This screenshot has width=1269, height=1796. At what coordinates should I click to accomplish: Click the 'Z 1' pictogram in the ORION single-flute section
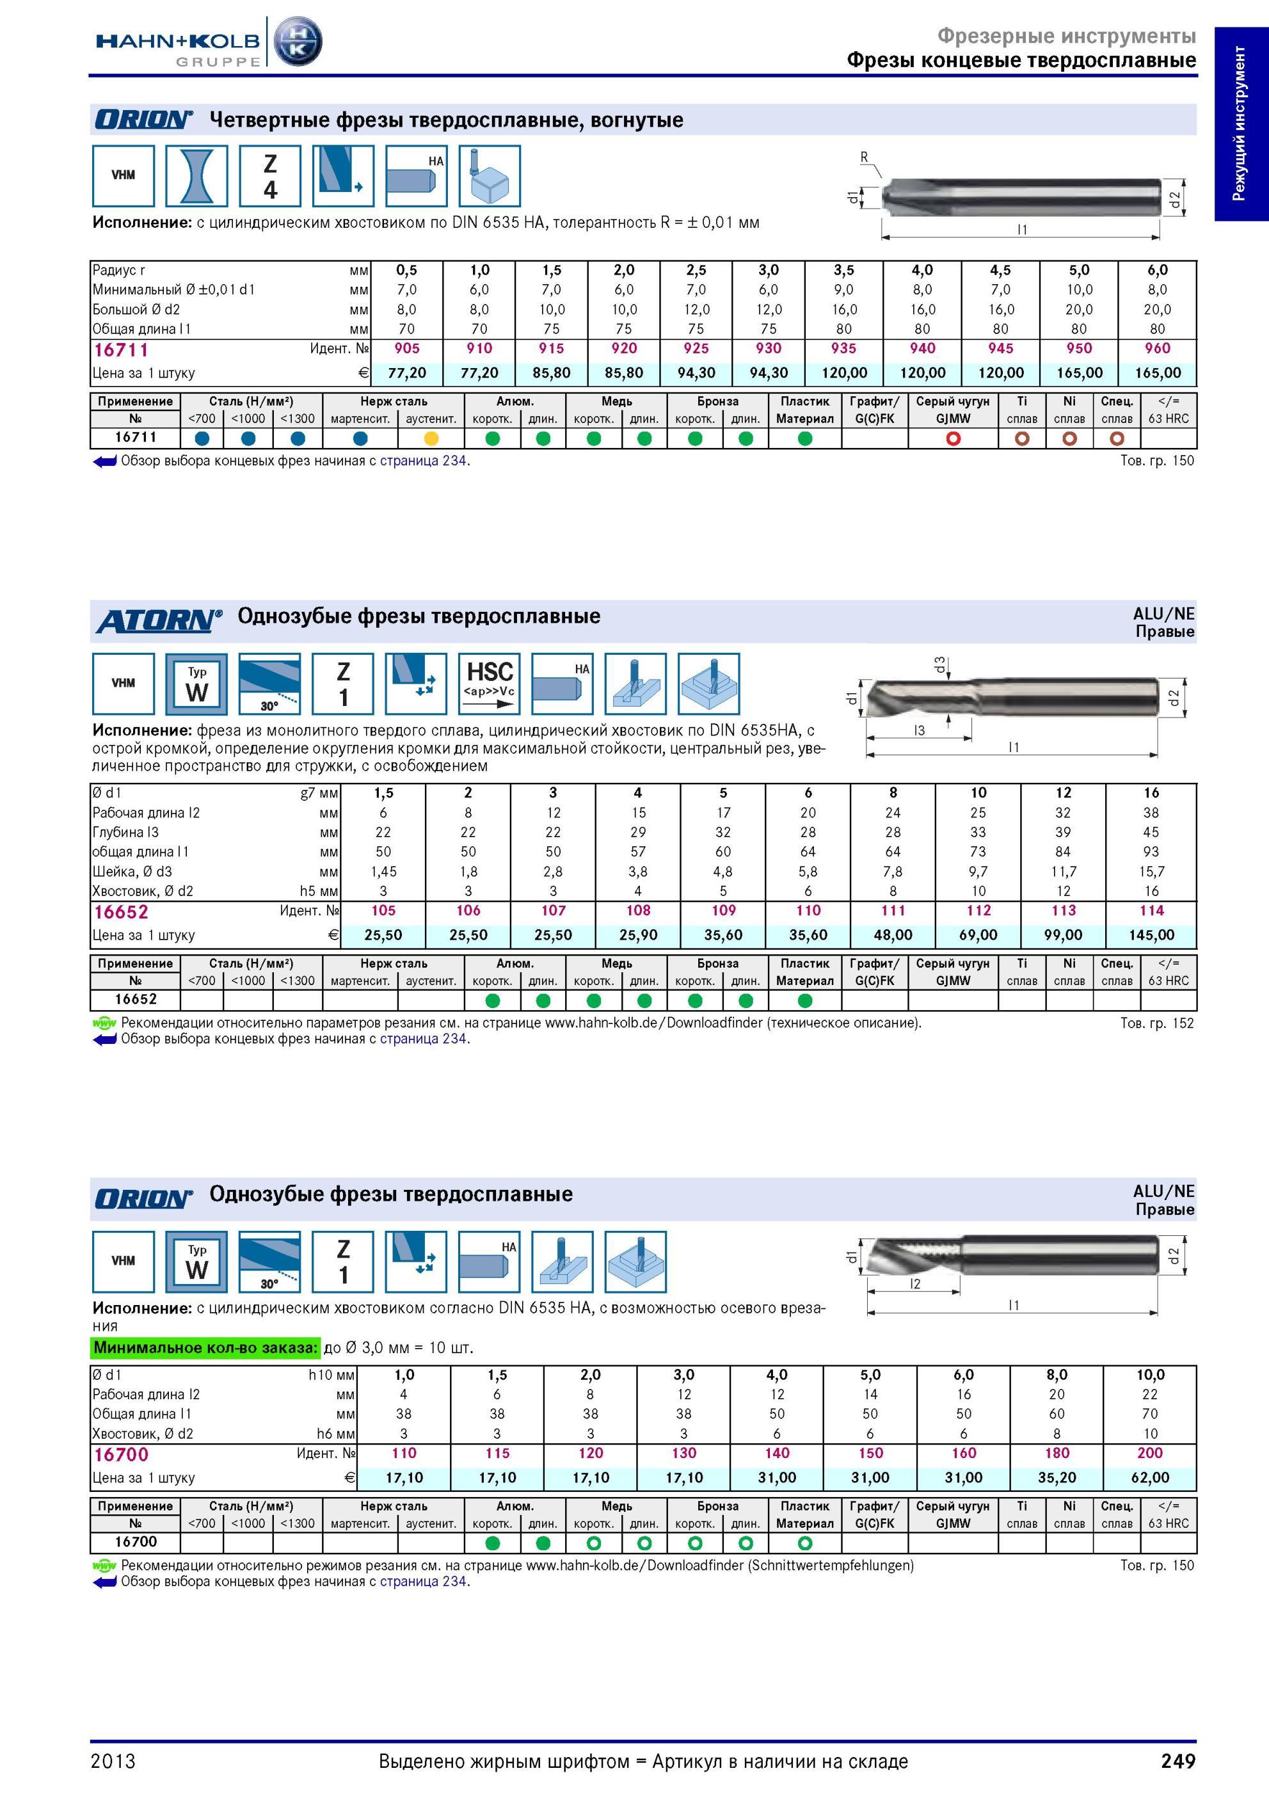343,1262
